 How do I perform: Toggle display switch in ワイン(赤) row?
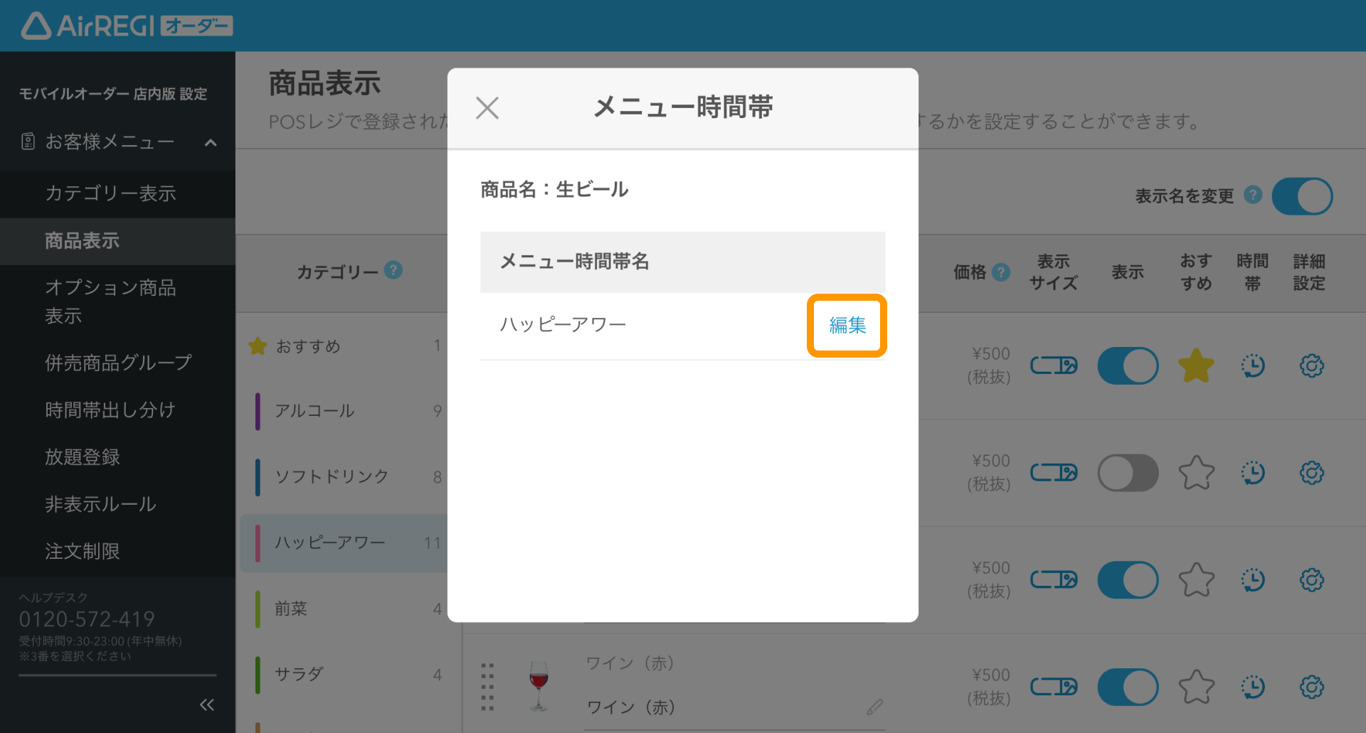pos(1128,687)
